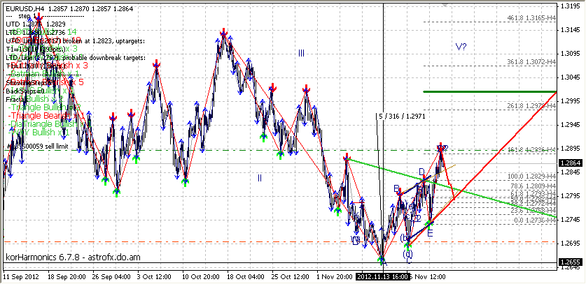Click the 5 / 316 / 1.2971 crosshair readout

pos(400,117)
